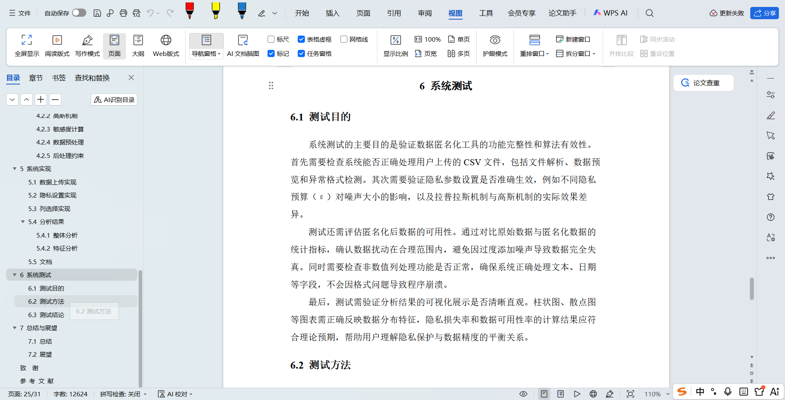Click New Window (新建窗口) button
This screenshot has height=400, width=785.
point(573,39)
